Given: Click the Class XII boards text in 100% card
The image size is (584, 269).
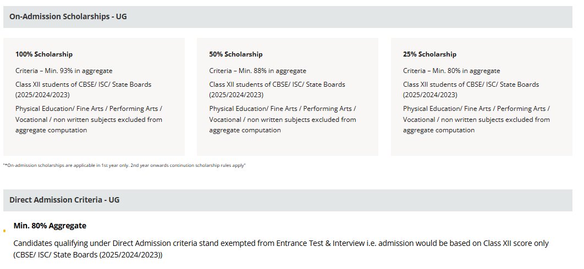Looking at the screenshot, I should [x=84, y=89].
